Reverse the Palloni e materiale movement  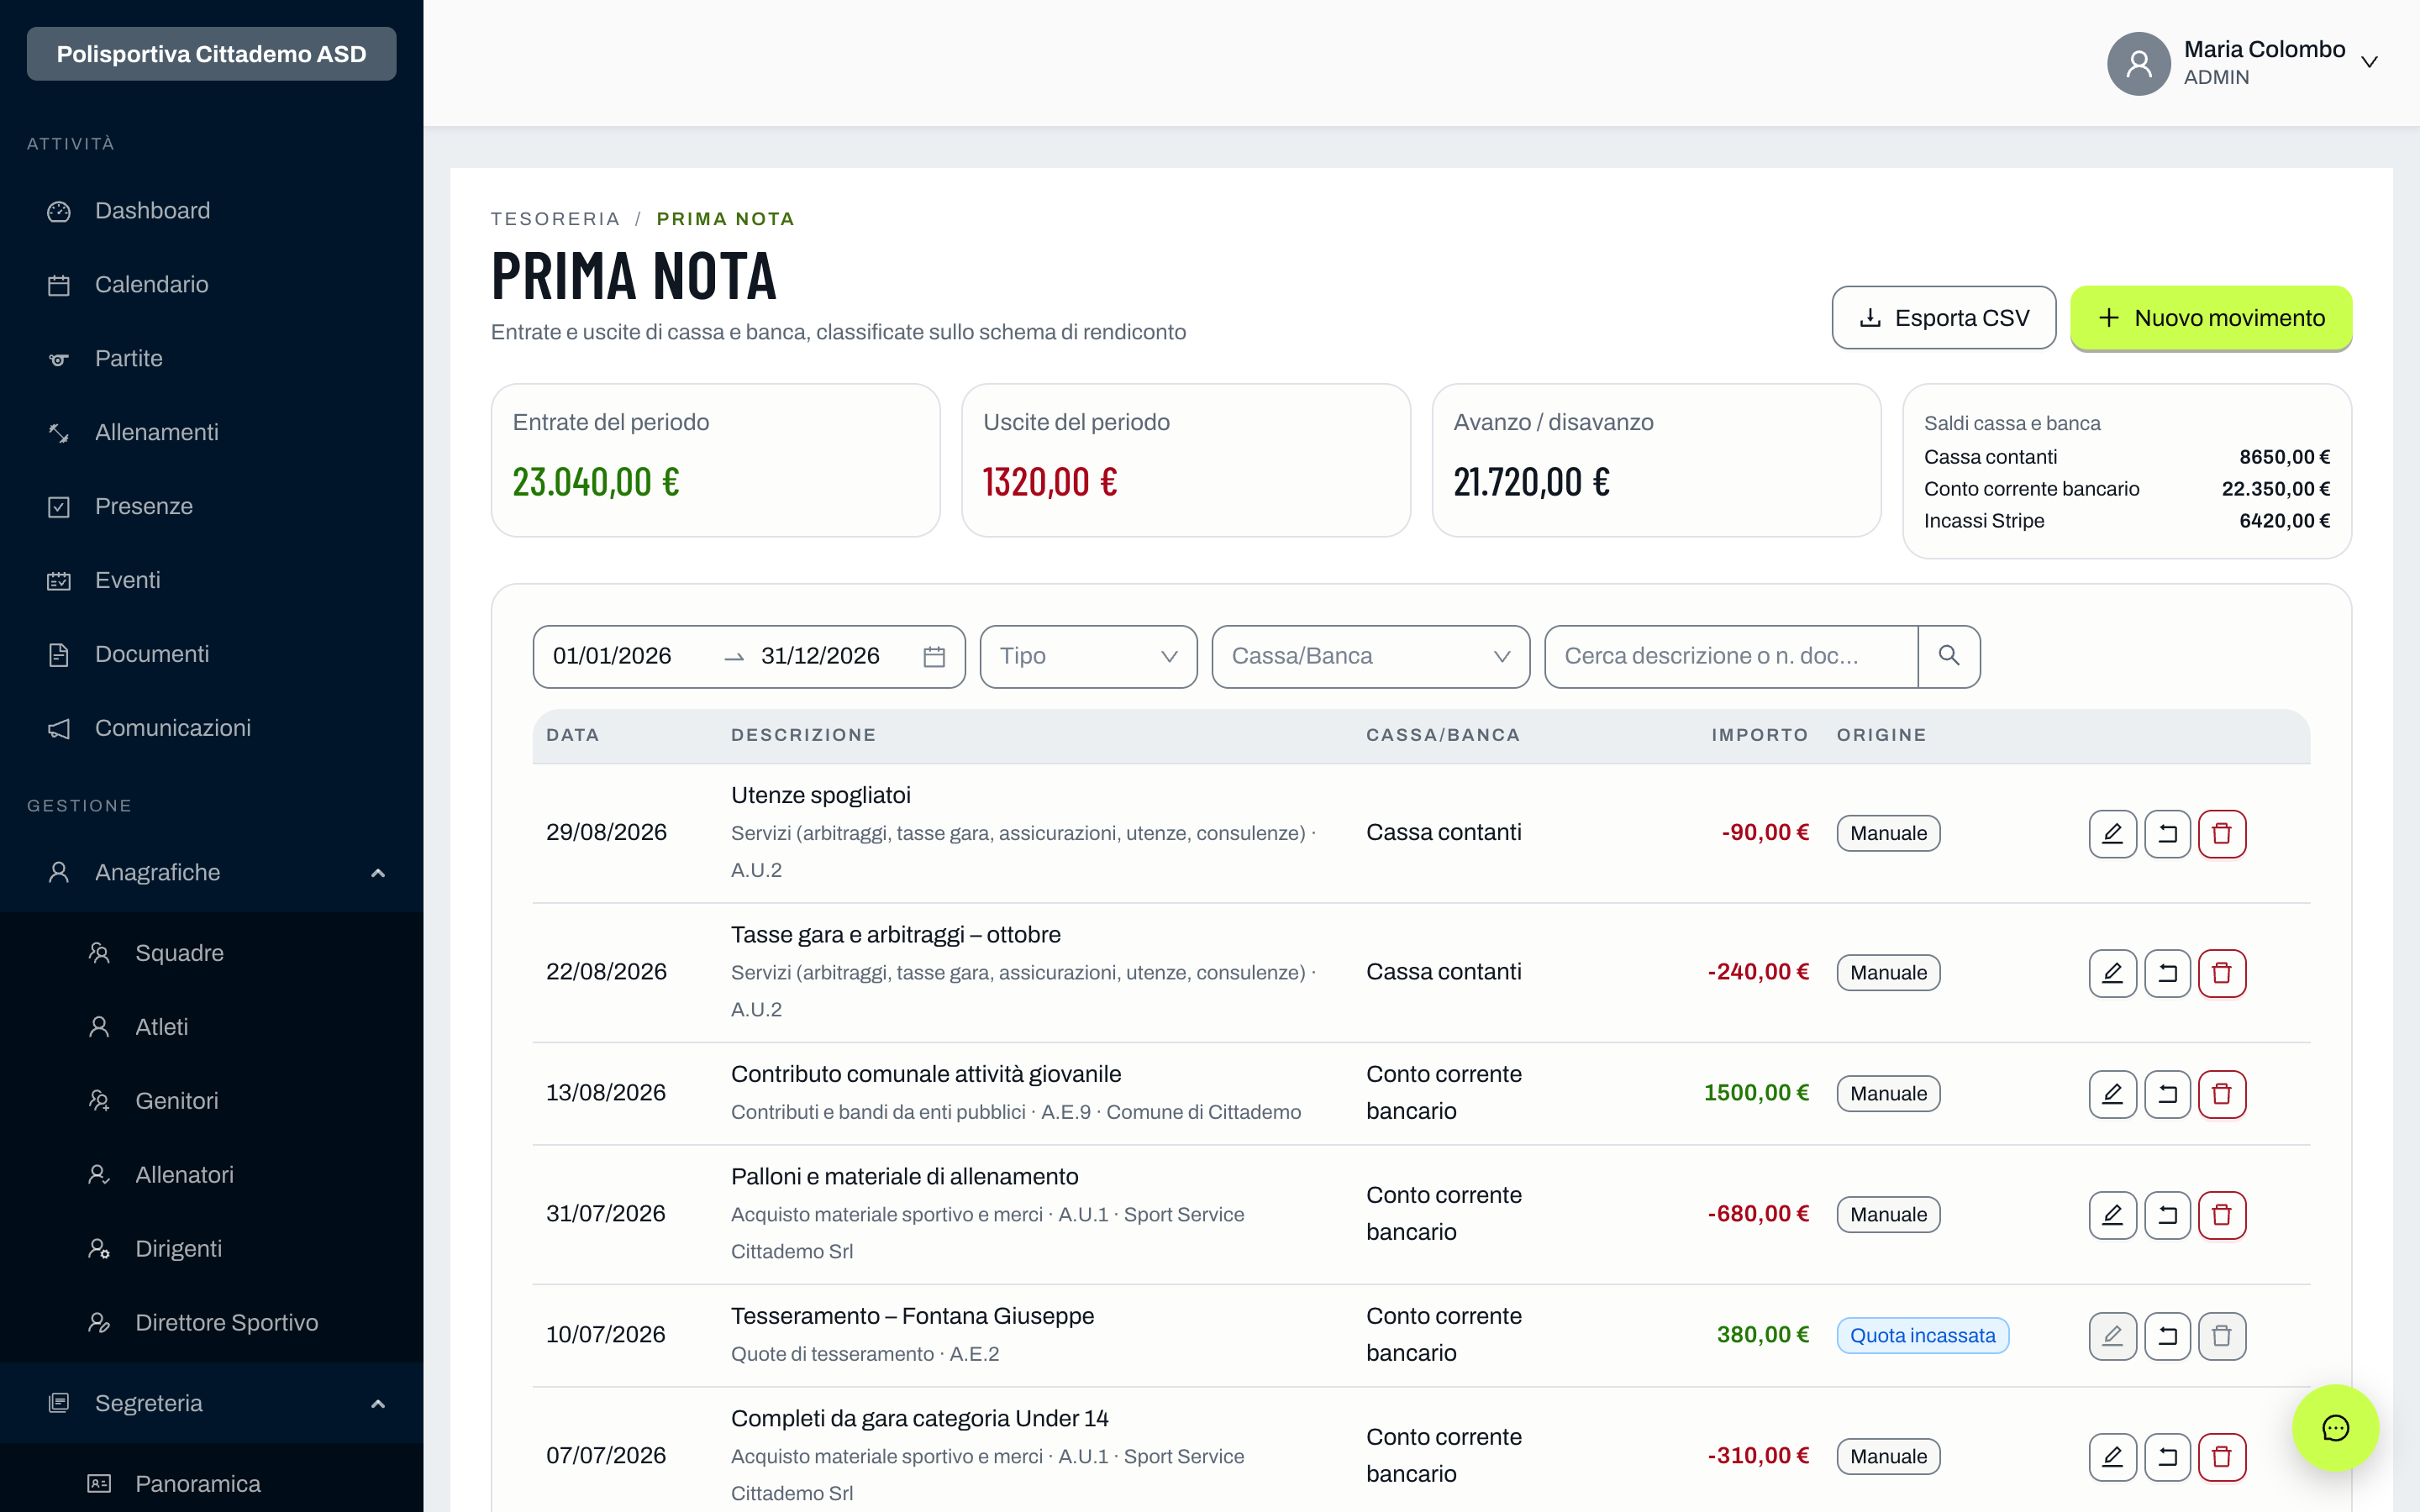(x=2167, y=1214)
